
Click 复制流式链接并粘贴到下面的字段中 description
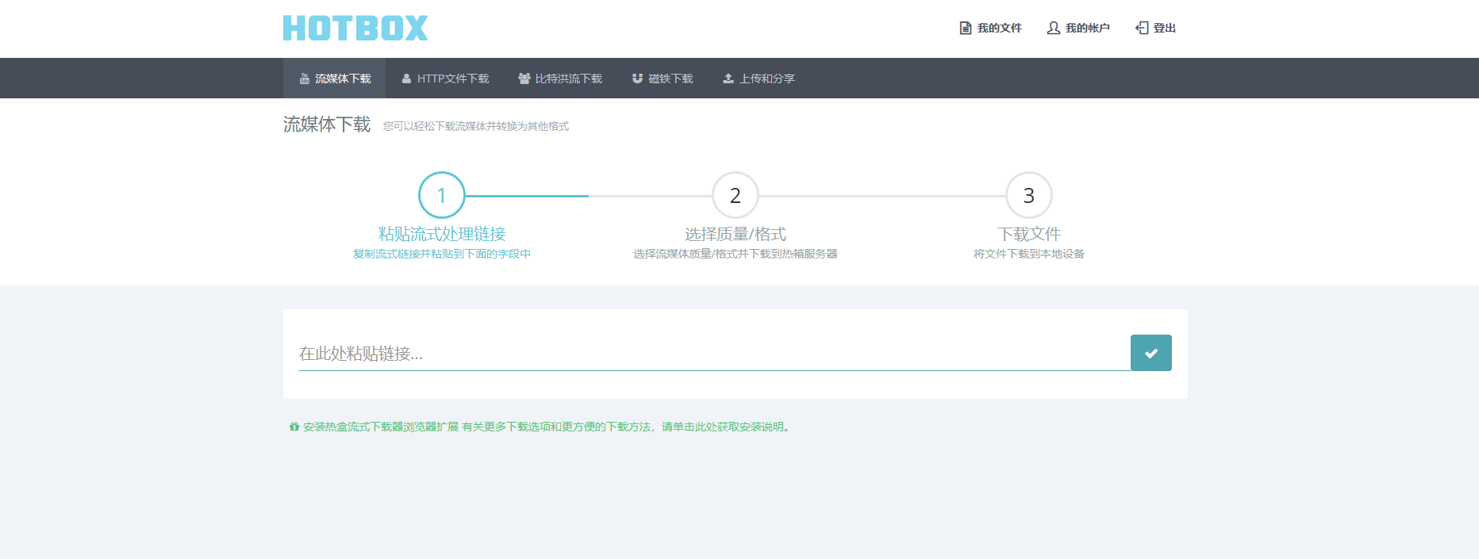pyautogui.click(x=442, y=254)
